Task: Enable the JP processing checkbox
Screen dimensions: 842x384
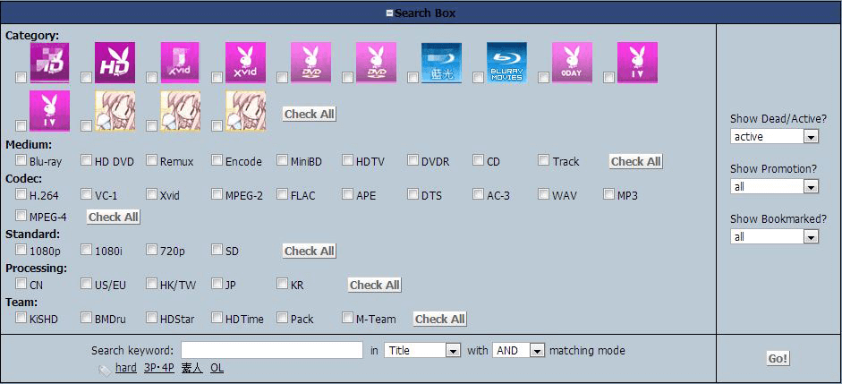Action: (x=217, y=284)
